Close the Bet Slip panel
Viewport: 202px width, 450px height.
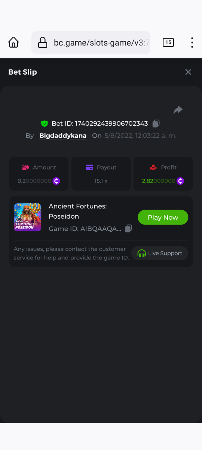point(188,72)
